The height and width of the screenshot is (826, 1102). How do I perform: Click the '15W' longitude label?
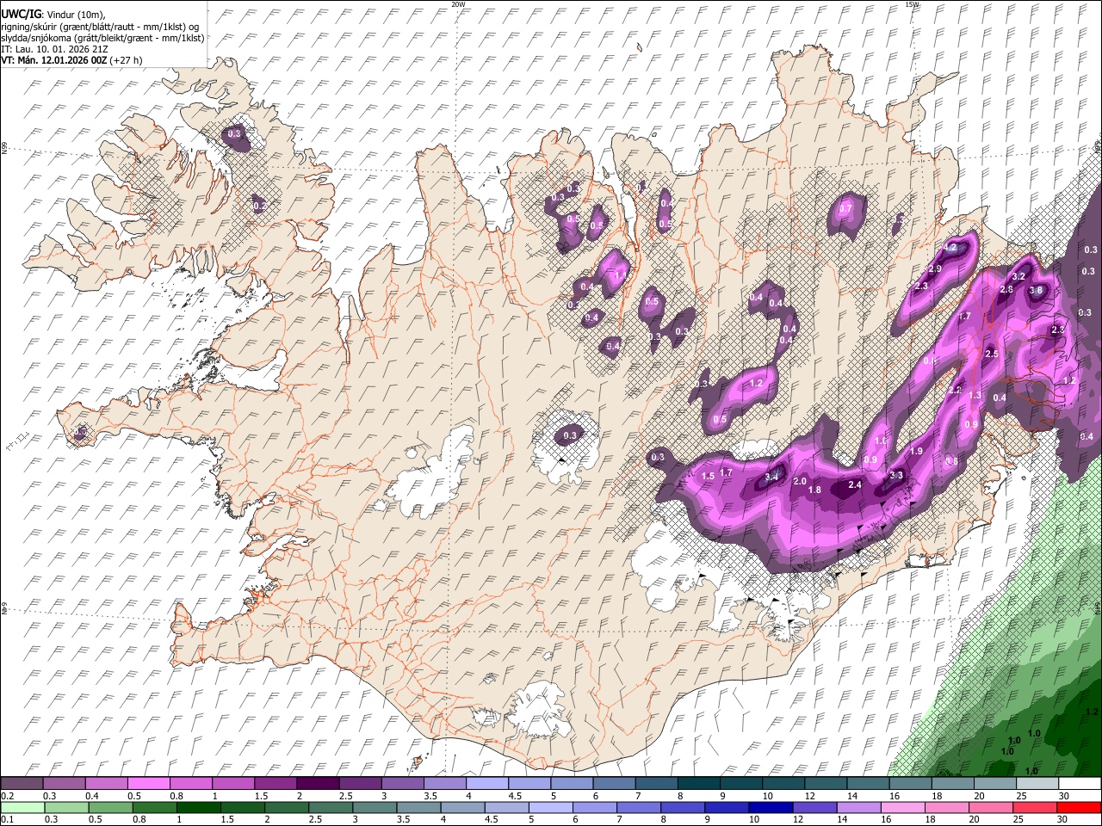click(912, 4)
